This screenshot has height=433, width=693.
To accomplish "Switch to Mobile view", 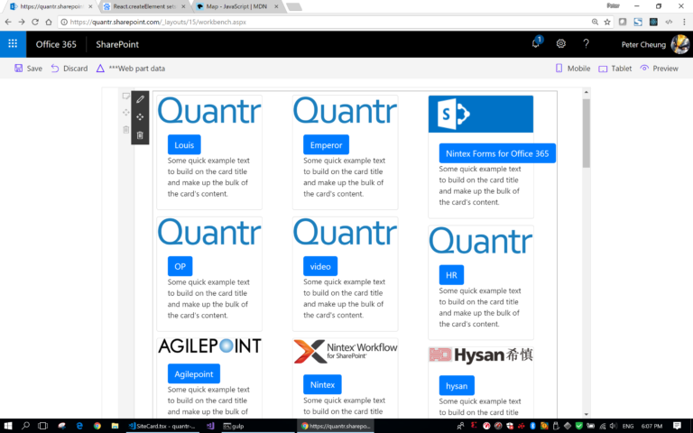I will coord(573,69).
